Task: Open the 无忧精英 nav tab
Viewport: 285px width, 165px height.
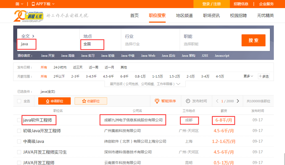Action: [266, 15]
